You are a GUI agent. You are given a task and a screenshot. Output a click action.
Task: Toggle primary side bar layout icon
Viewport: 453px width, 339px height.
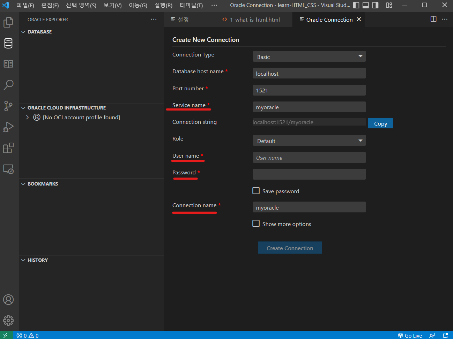coord(356,5)
